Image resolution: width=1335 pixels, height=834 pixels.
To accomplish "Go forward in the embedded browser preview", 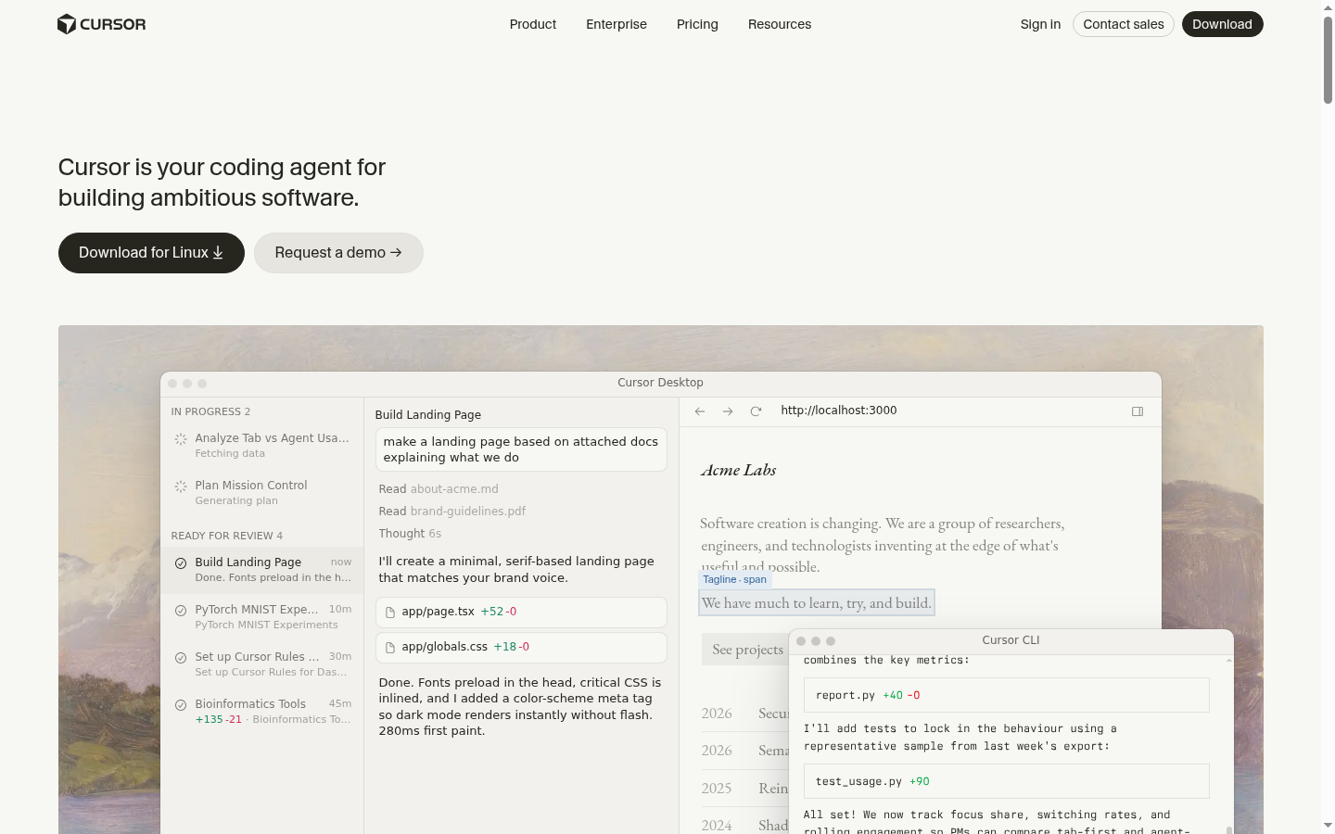I will [728, 411].
